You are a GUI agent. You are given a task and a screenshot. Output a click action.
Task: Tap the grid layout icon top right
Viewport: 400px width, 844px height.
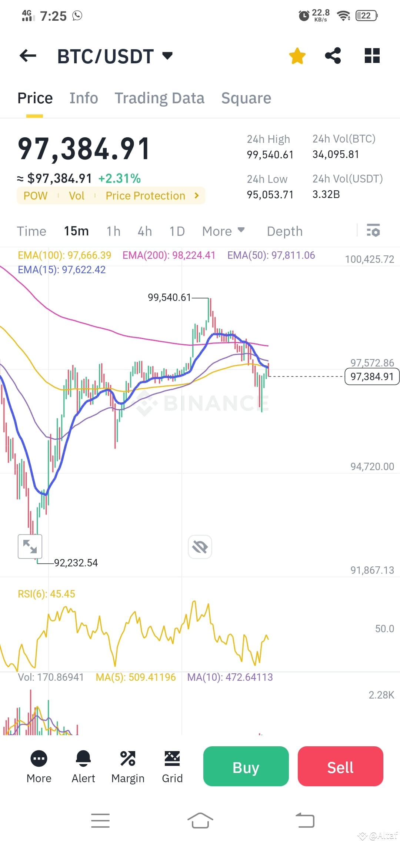[372, 56]
